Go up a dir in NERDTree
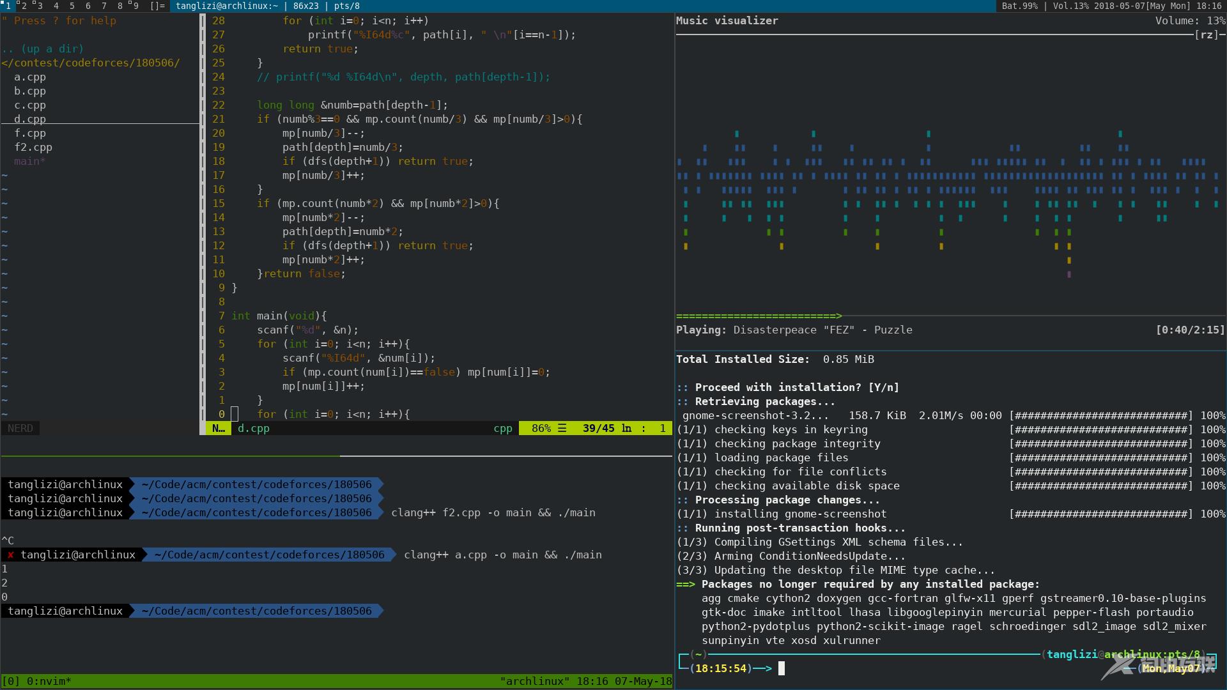 (43, 49)
